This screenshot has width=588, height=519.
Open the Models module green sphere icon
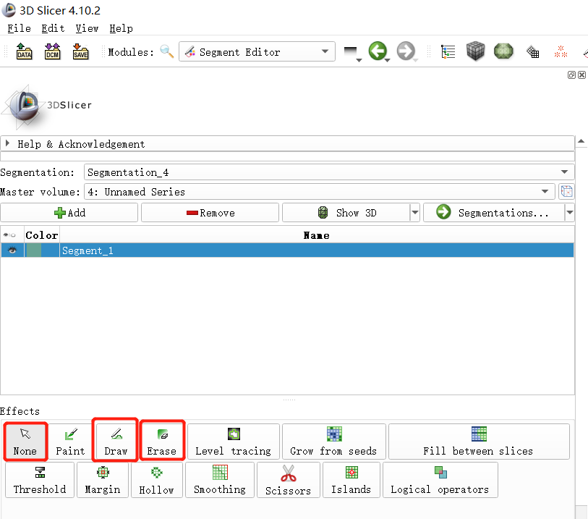click(x=503, y=51)
